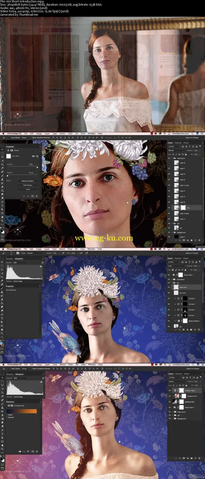The image size is (205, 479).
Task: Delete layer trash icon in pink gradient frame Layers panel
Action: (x=199, y=458)
